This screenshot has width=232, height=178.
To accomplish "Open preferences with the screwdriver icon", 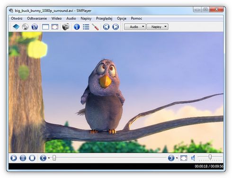I will (x=95, y=27).
